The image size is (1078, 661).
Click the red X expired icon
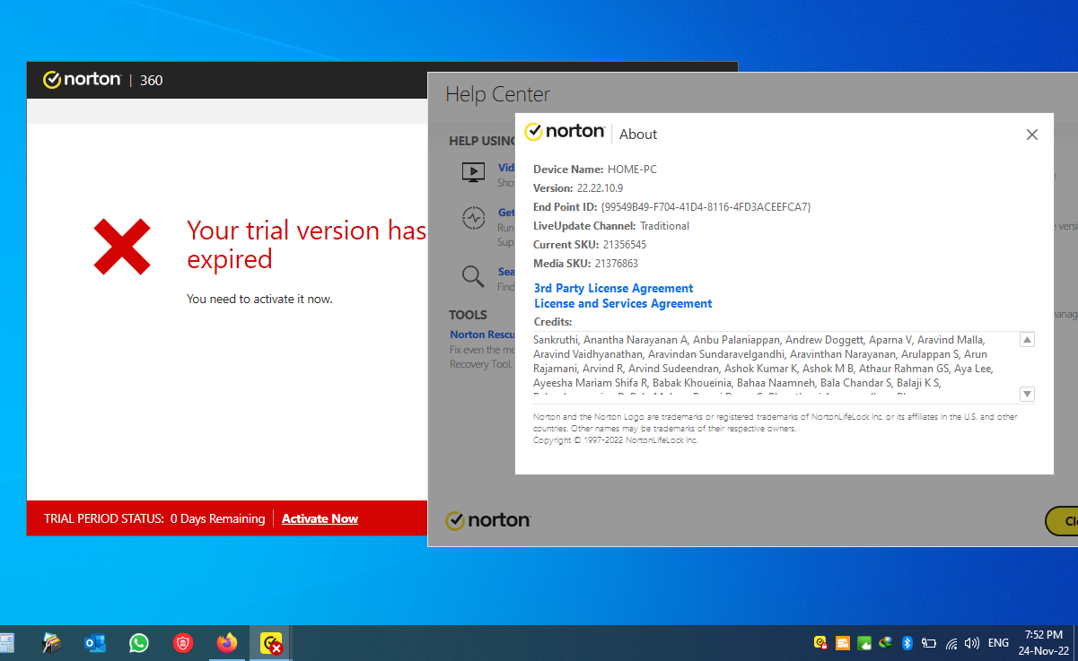pyautogui.click(x=122, y=246)
